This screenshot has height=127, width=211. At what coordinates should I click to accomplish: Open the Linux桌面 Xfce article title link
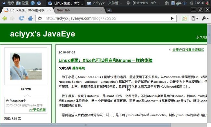coord(106,60)
